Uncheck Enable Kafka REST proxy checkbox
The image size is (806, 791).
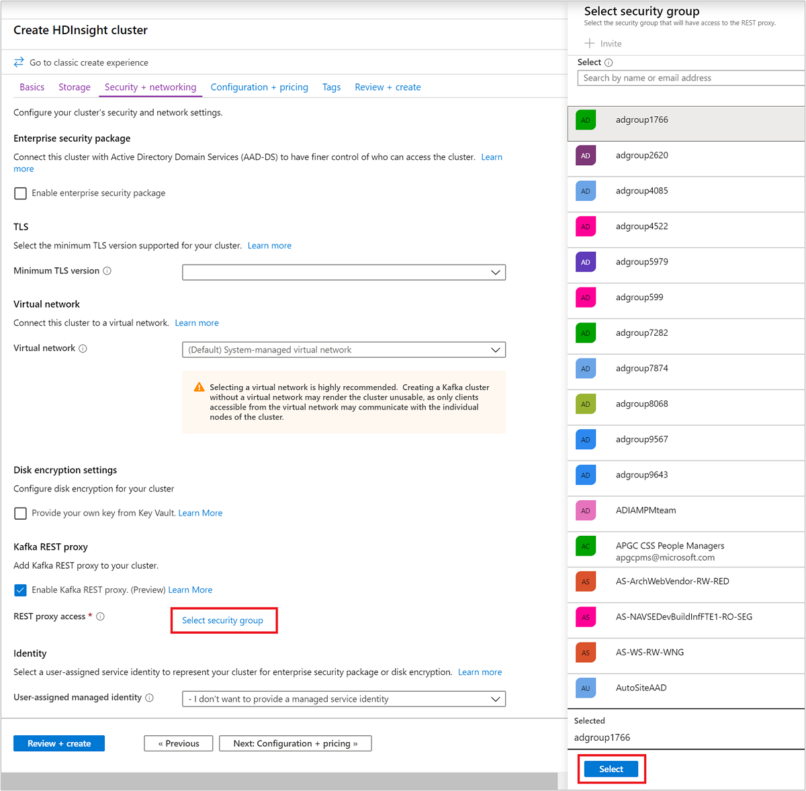(x=21, y=590)
